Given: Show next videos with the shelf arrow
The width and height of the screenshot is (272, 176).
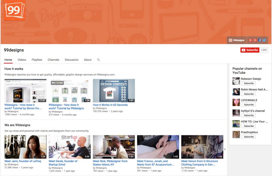Looking at the screenshot, I should click(225, 149).
